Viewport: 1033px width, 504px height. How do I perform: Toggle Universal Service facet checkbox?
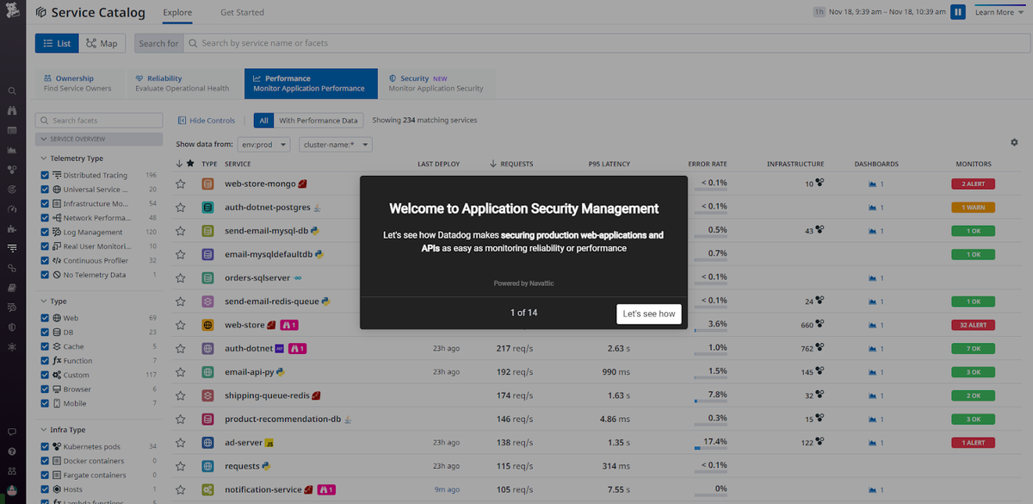[x=45, y=190]
